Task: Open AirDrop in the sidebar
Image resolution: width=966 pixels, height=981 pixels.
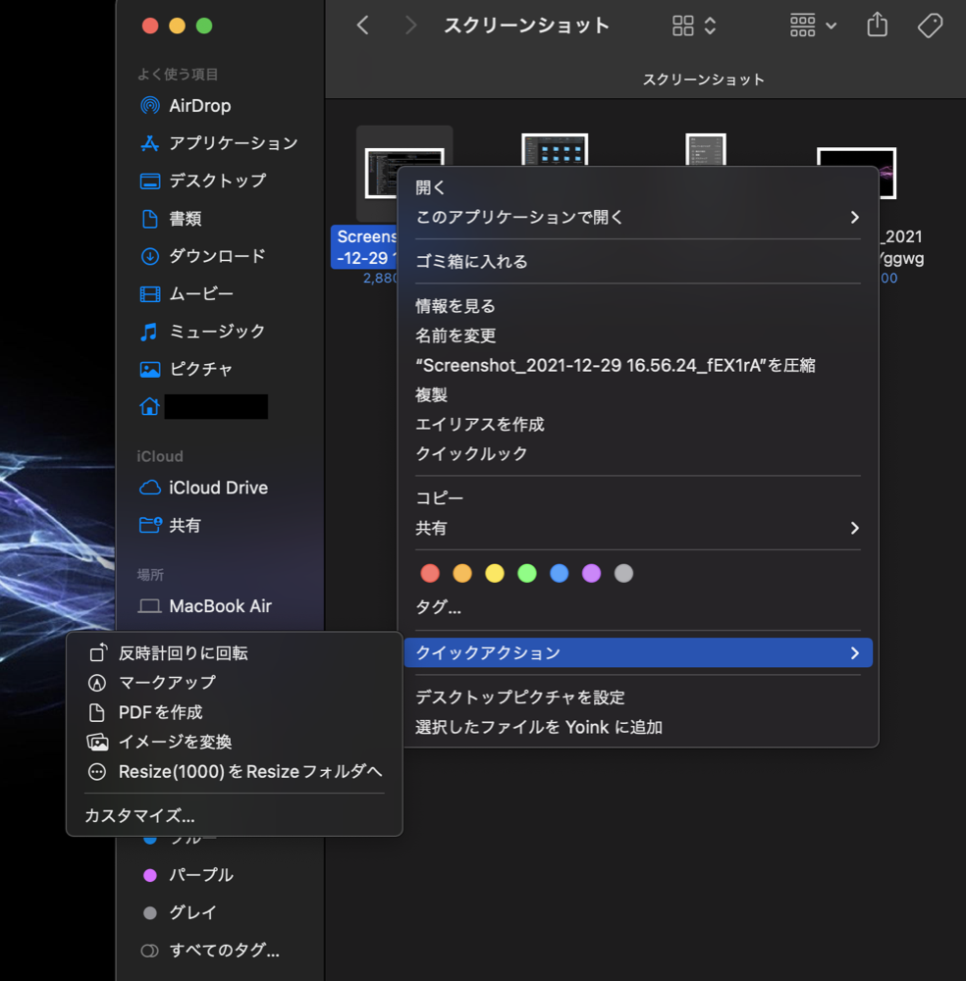Action: (186, 106)
